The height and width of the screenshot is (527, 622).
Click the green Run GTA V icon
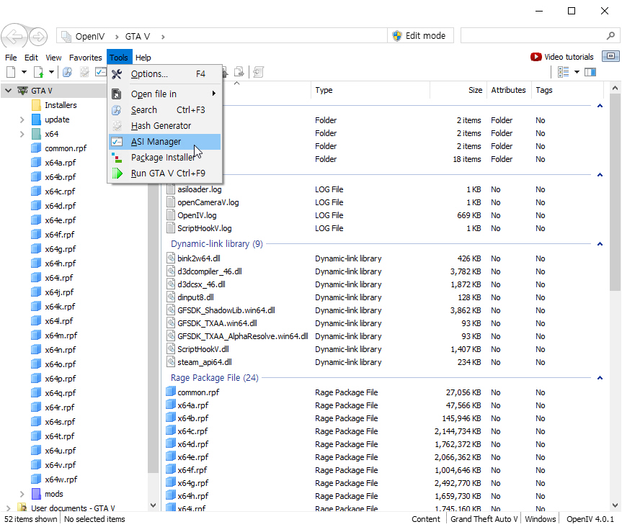117,174
